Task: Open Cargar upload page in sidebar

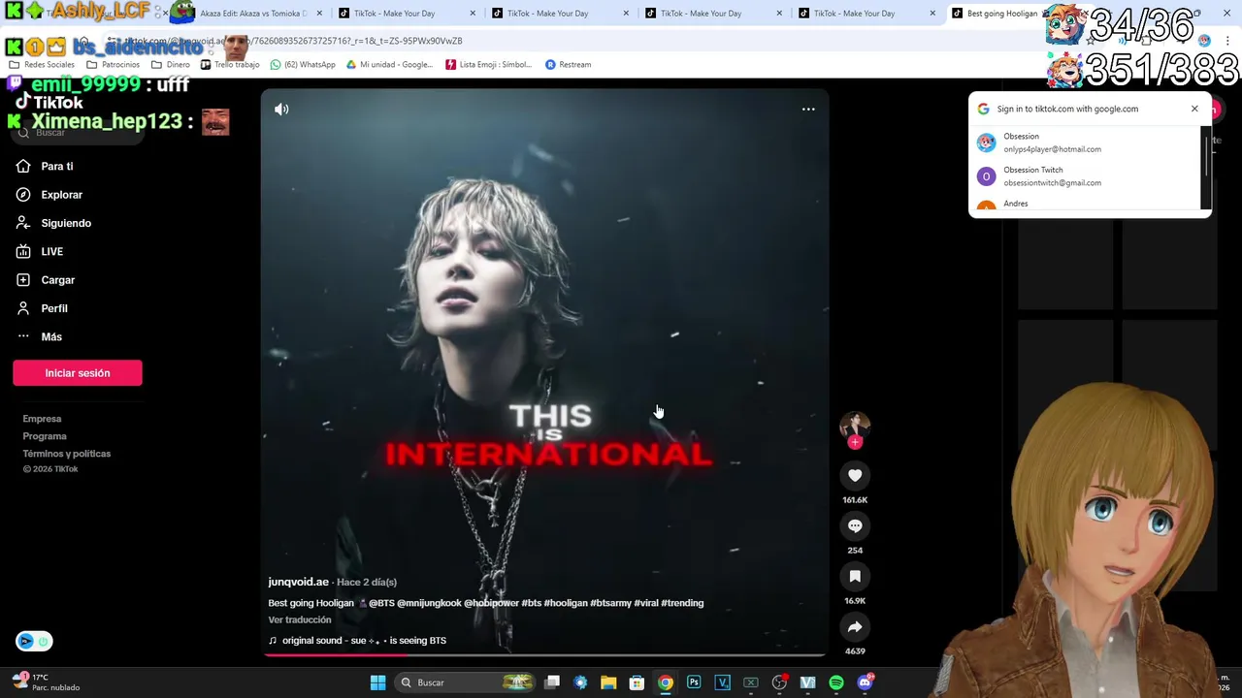Action: [x=57, y=280]
